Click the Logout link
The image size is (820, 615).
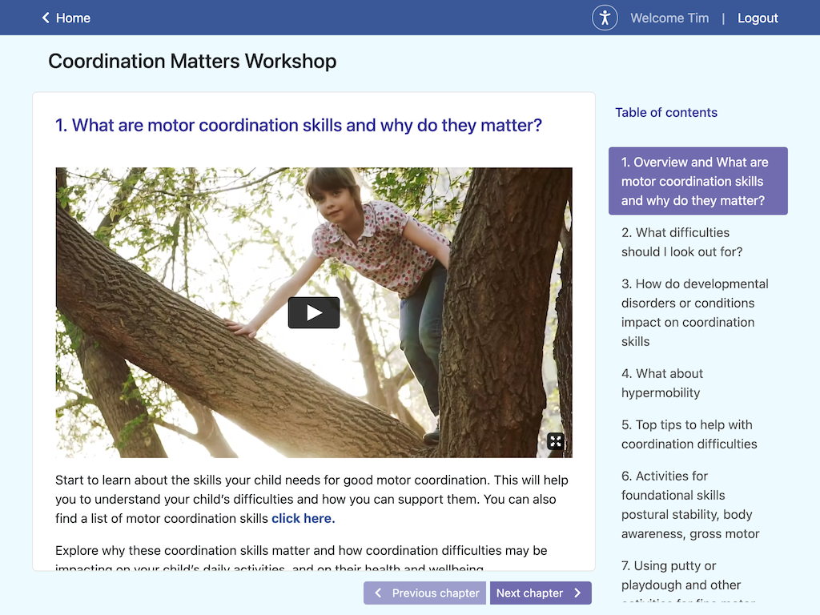click(758, 18)
